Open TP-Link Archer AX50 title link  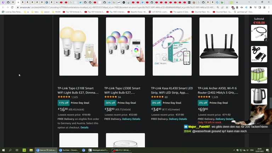tap(218, 90)
